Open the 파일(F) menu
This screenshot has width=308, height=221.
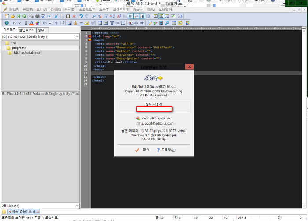[13, 9]
